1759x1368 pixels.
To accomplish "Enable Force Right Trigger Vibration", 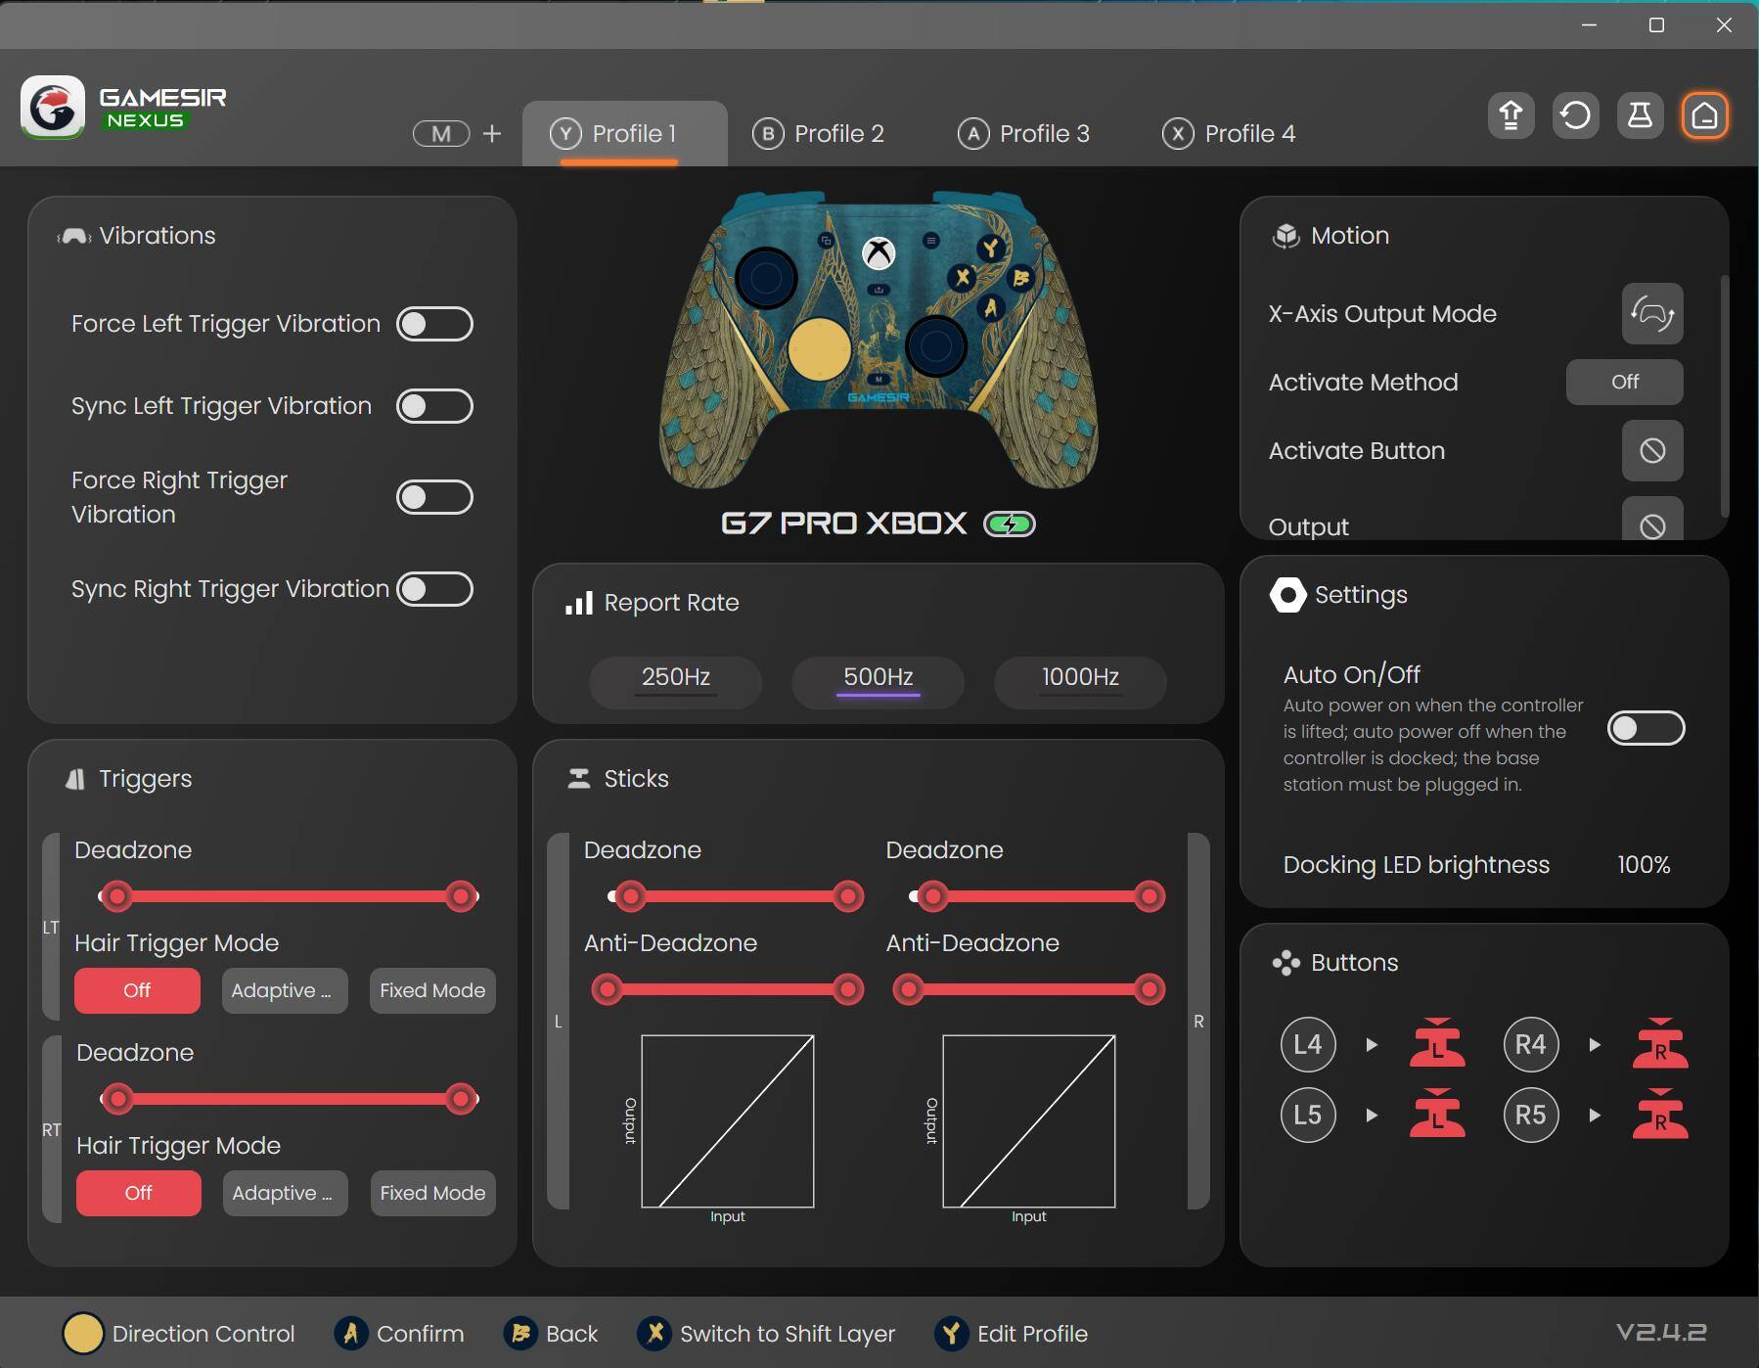I will tap(434, 497).
